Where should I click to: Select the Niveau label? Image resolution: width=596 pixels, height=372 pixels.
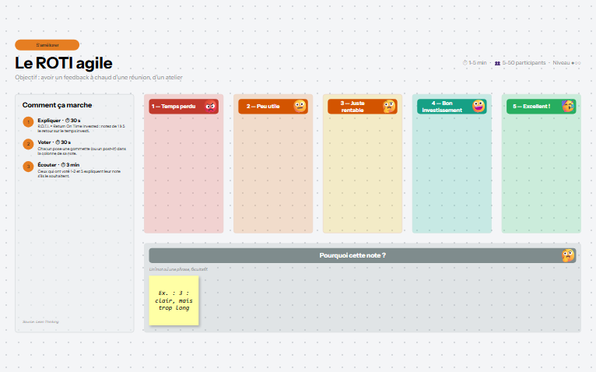561,63
